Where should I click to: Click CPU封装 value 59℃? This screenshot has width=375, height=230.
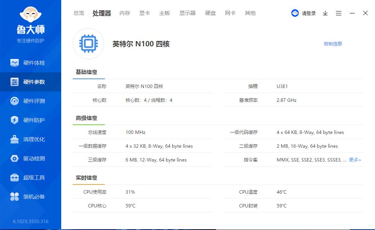pos(282,206)
